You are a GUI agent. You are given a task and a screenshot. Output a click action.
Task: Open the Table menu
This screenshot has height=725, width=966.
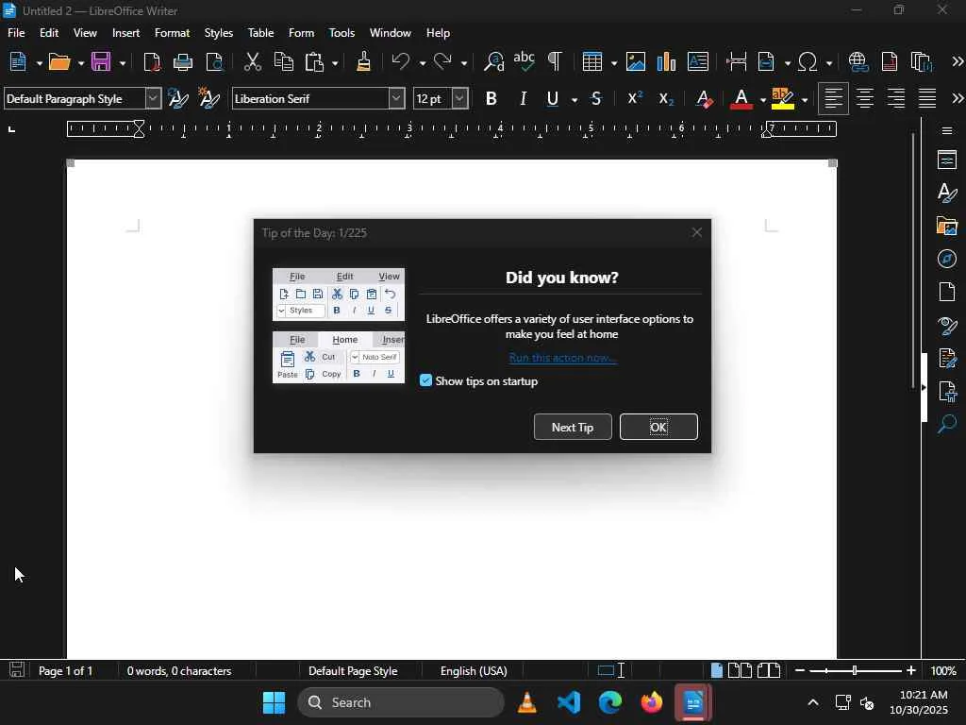tap(260, 33)
